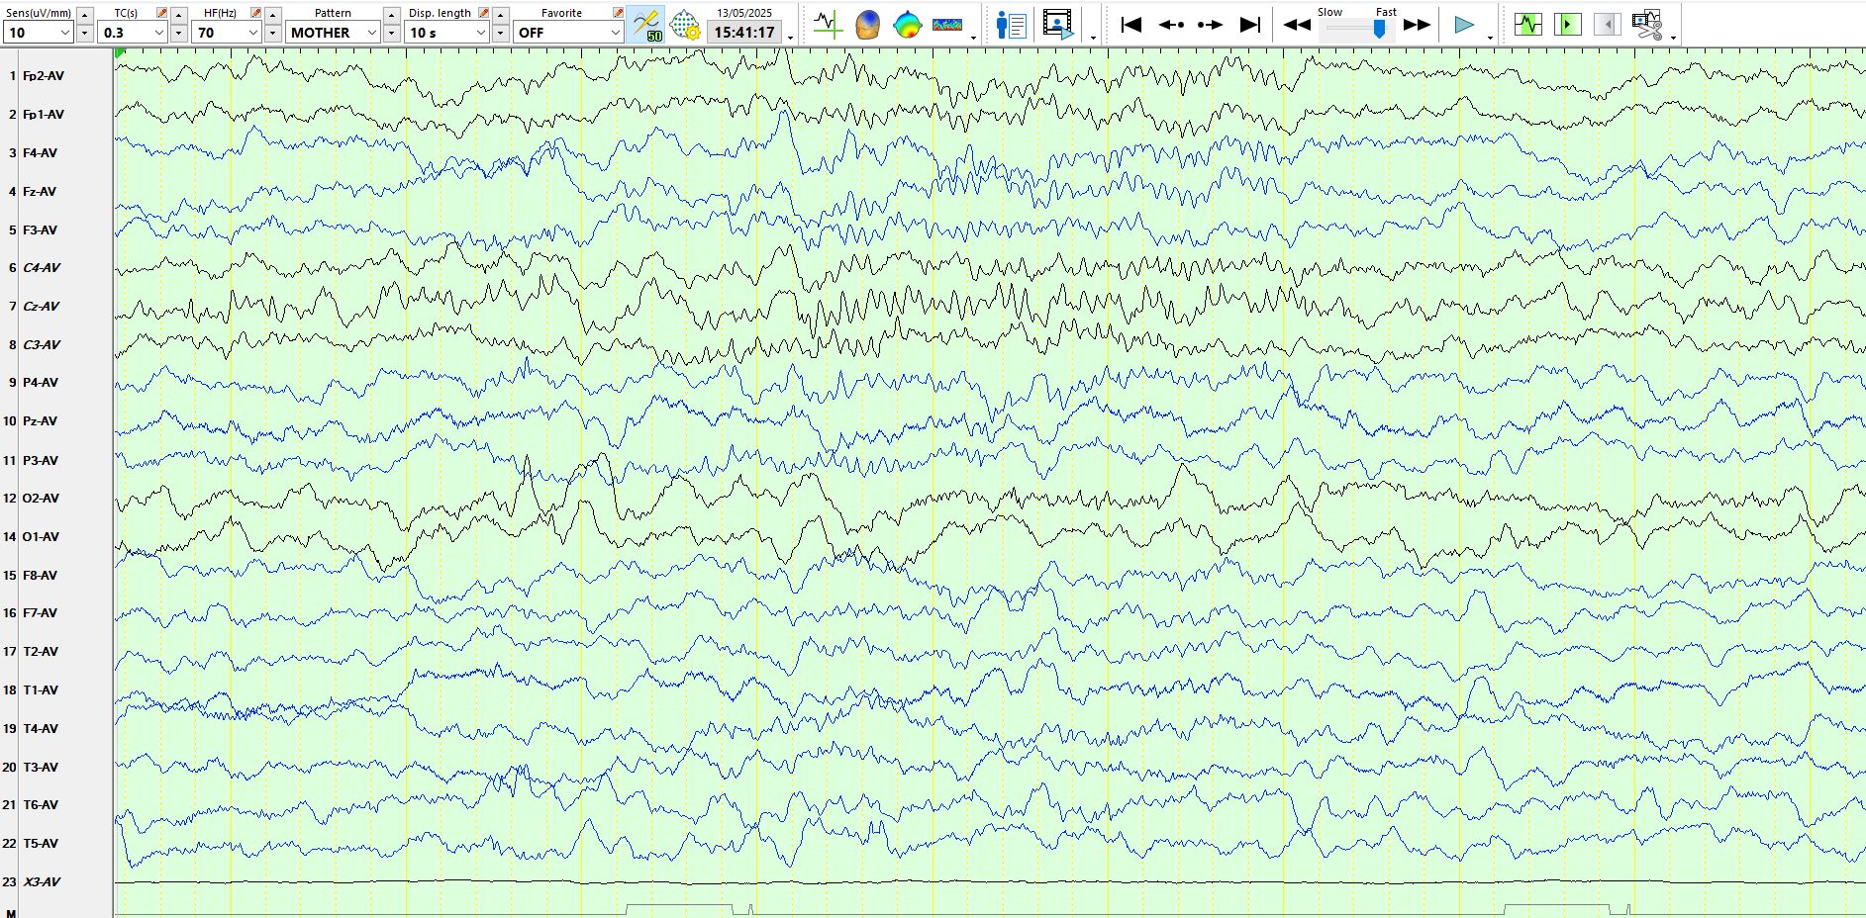The height and width of the screenshot is (918, 1866).
Task: Click the 15:41:17 recording time box
Action: (744, 33)
